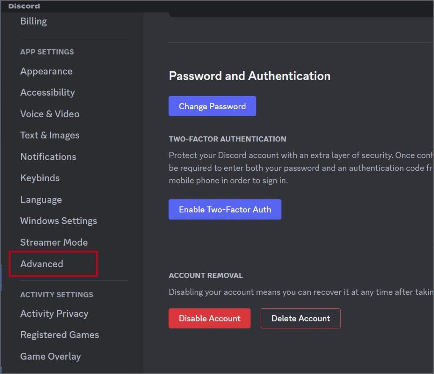Select Voice & Video in sidebar

[50, 114]
